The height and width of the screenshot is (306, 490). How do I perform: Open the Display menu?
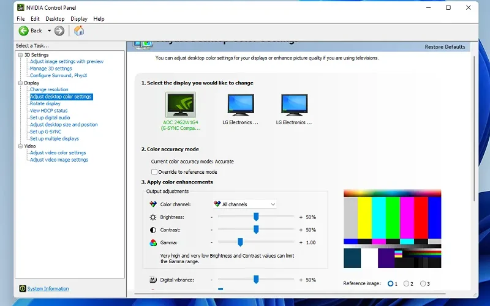click(x=79, y=19)
